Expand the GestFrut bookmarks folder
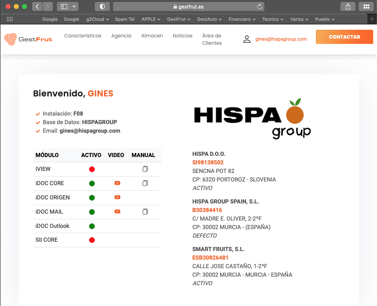Screen dimensions: 377x306 pyautogui.click(x=179, y=19)
